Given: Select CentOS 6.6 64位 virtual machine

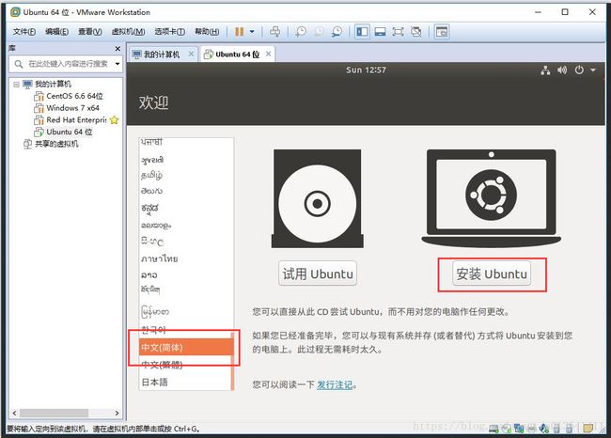Looking at the screenshot, I should point(74,96).
